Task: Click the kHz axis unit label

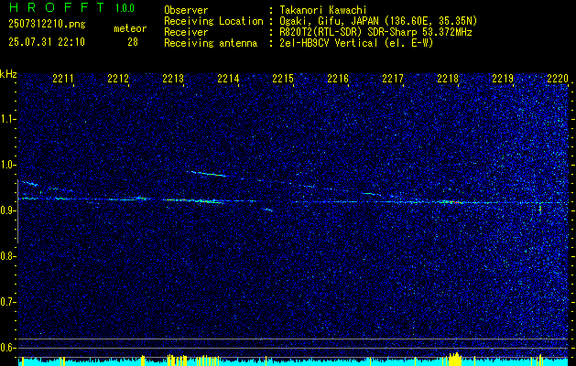Action: pos(8,74)
